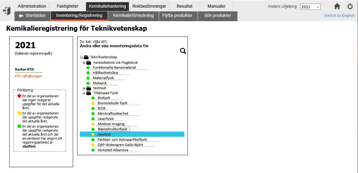Image resolution: width=358 pixels, height=173 pixels.
Task: Select Materialfysik in the tree
Action: [103, 78]
